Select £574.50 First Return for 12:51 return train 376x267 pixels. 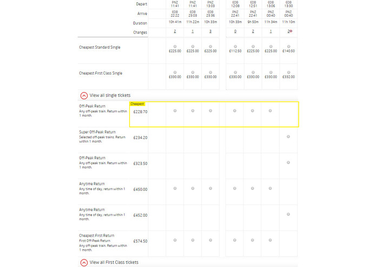pyautogui.click(x=253, y=240)
